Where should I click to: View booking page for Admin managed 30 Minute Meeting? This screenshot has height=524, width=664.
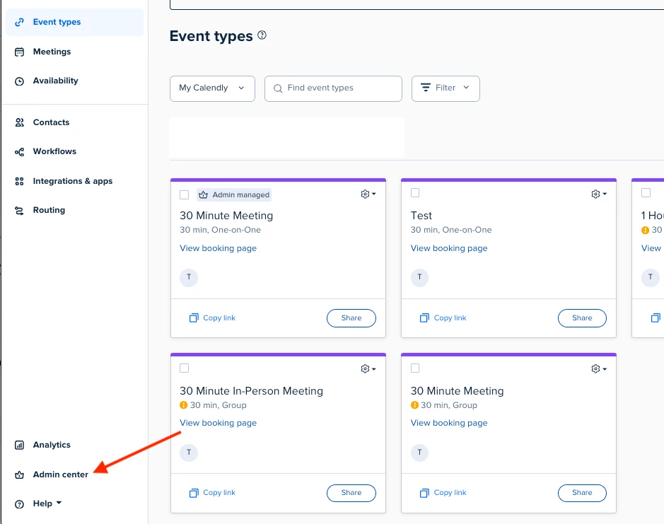[218, 248]
